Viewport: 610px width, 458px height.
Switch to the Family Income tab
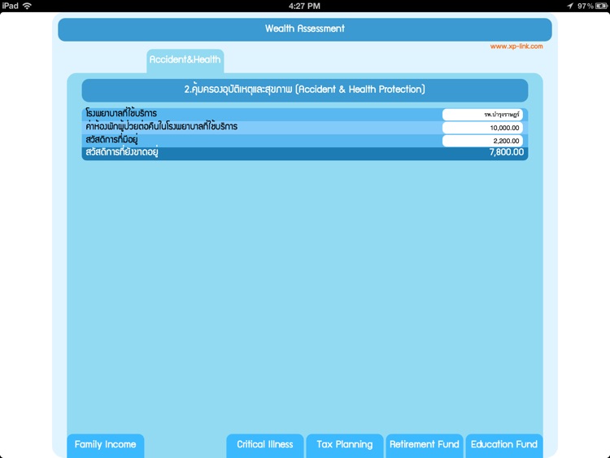pos(106,445)
